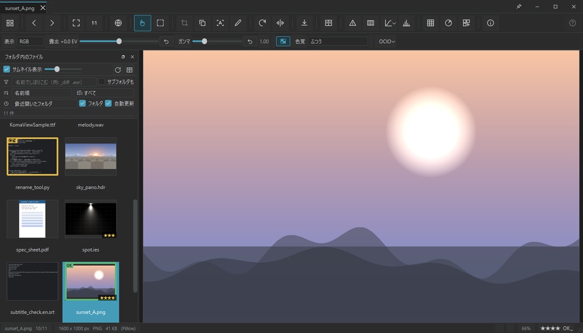Select the sky_pano.hdr thumbnail
583x333 pixels.
tap(91, 157)
